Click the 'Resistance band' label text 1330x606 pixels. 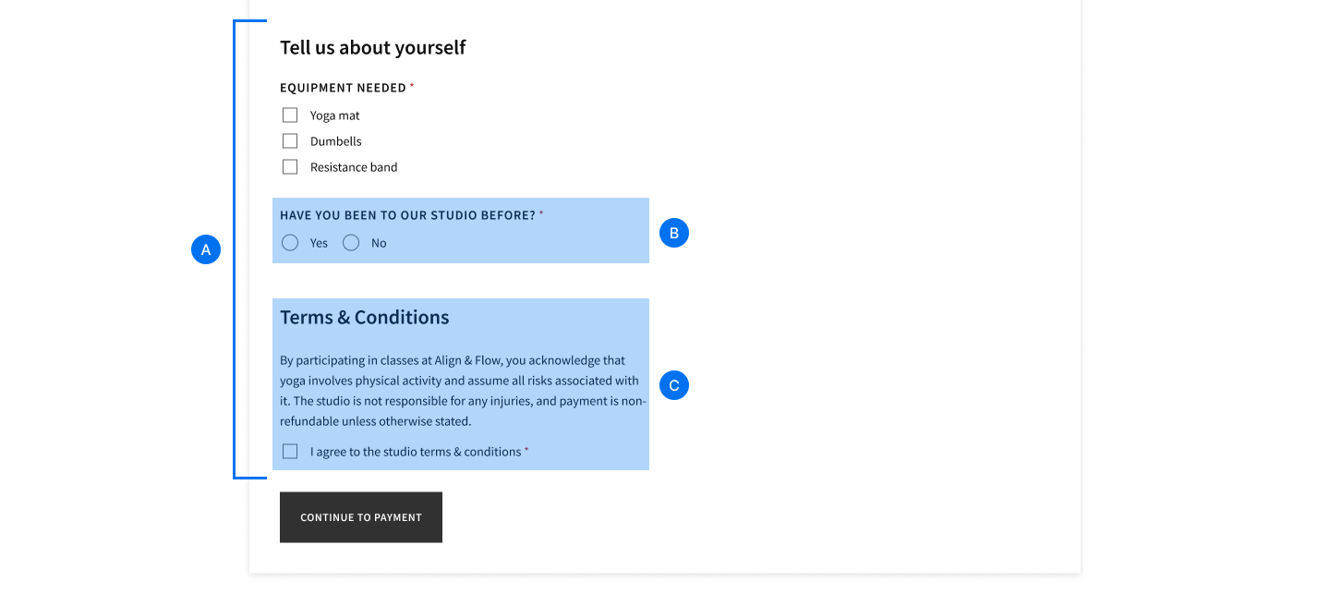click(354, 167)
